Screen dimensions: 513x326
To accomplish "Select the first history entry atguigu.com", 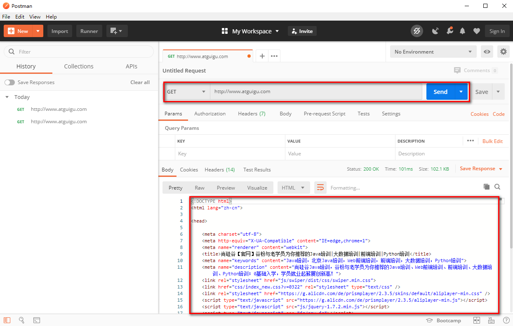I will coord(59,109).
